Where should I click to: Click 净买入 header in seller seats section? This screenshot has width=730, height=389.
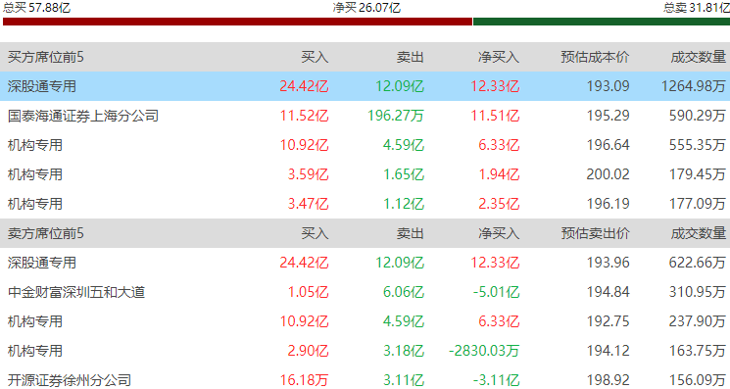click(x=499, y=233)
